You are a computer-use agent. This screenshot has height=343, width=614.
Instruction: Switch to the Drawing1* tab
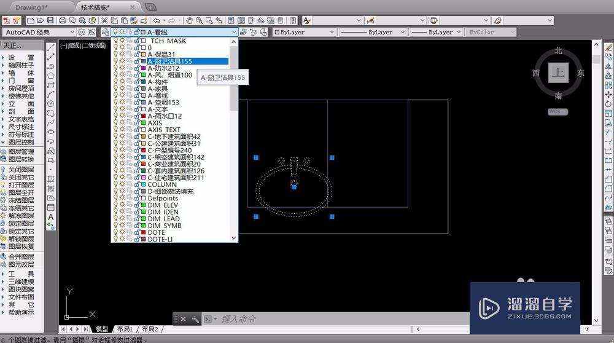tap(31, 7)
